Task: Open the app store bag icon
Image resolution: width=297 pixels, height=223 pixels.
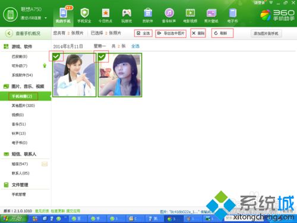Action: tap(148, 13)
